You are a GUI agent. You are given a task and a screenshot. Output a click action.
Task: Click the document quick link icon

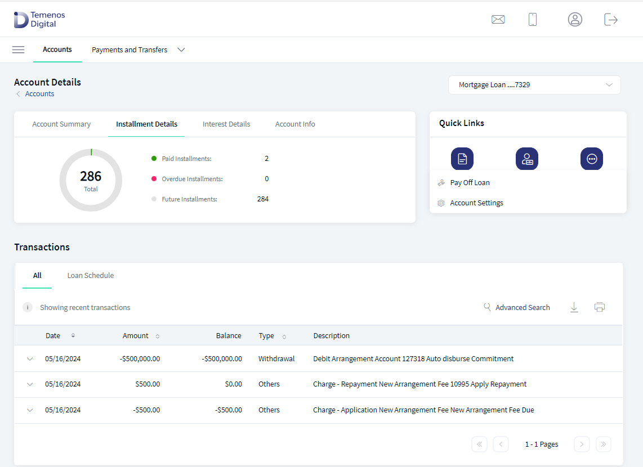(462, 159)
